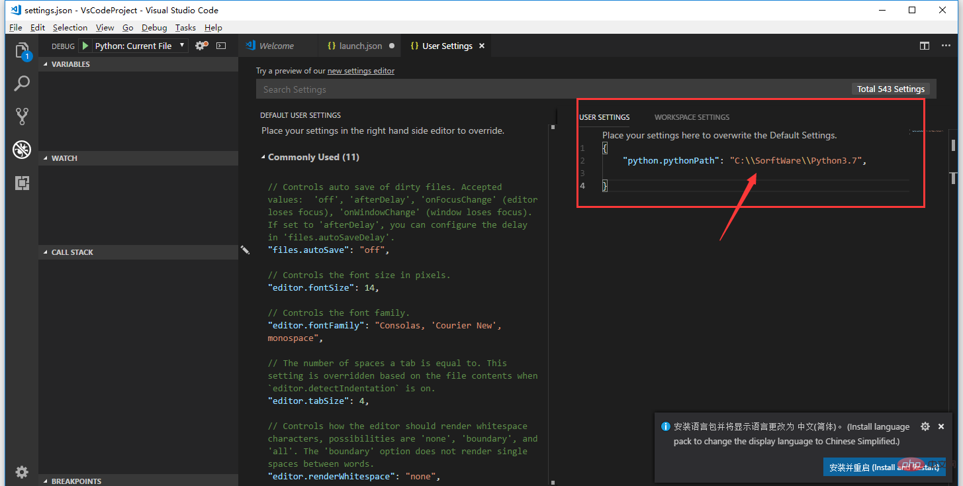Screen dimensions: 963x486
Task: Open launch.json via debug gear icon
Action: (x=201, y=46)
